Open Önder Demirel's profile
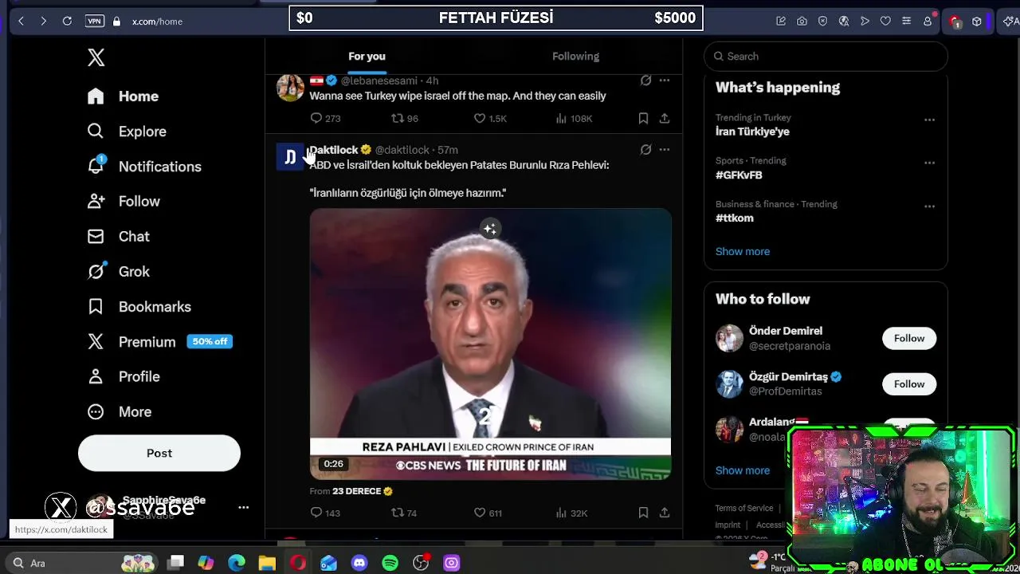Screen dimensions: 1020x574 coord(786,330)
